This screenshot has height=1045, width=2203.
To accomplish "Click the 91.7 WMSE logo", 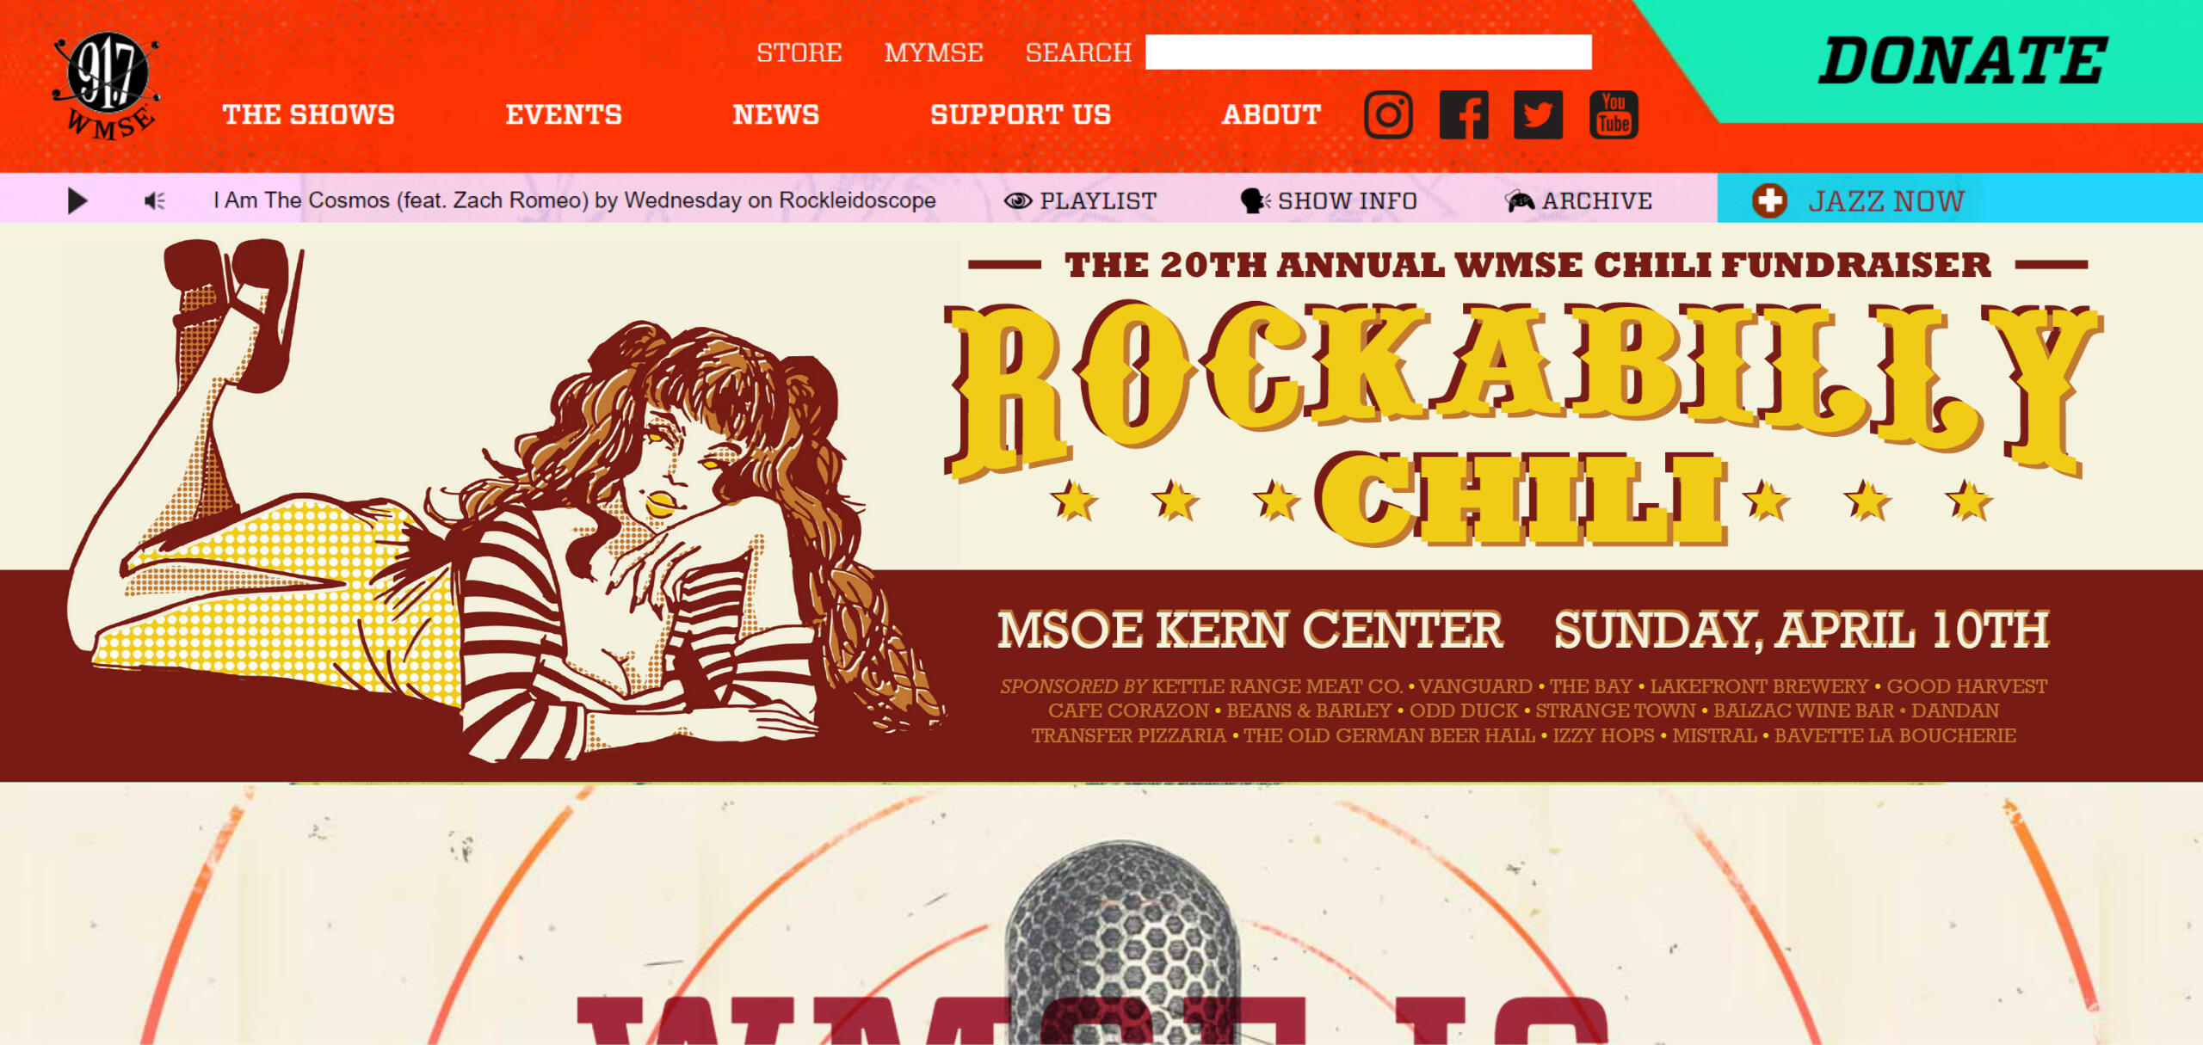I will [107, 85].
